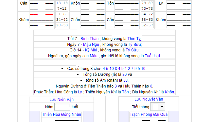Image resolution: width=211 pixels, height=122 pixels.
Task: Click the Ly trigram label in the hexagram table
Action: click(161, 3)
